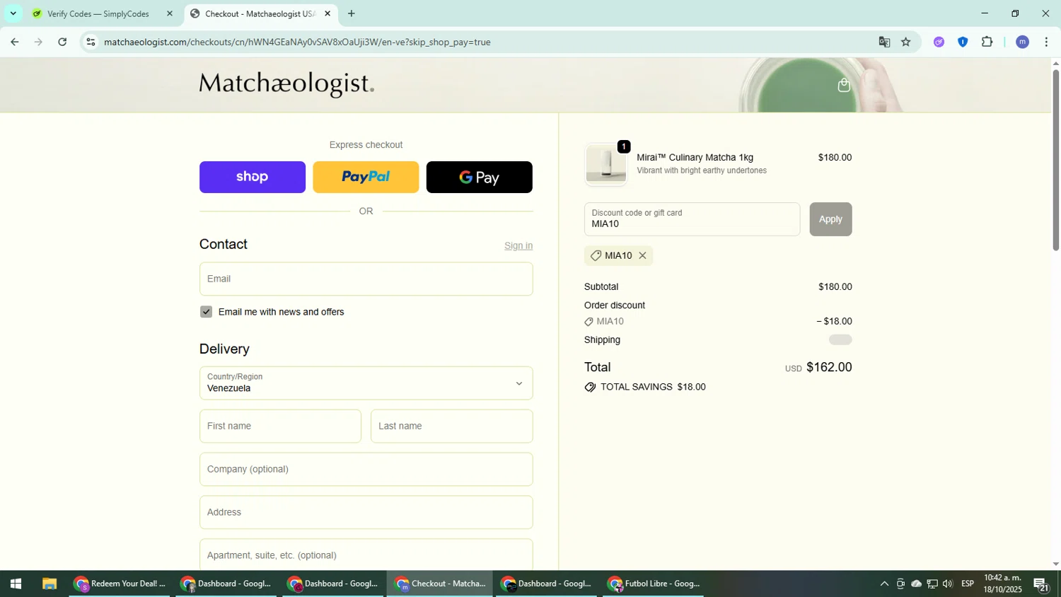Screen dimensions: 1061x597
Task: Open the Chrome profile avatar
Action: point(1022,42)
